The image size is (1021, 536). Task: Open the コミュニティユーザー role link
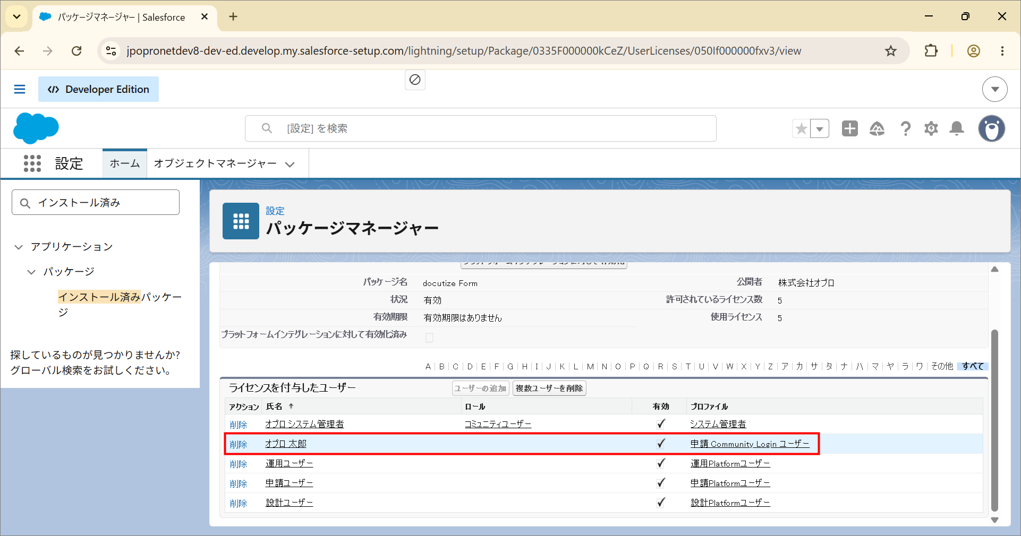(498, 424)
